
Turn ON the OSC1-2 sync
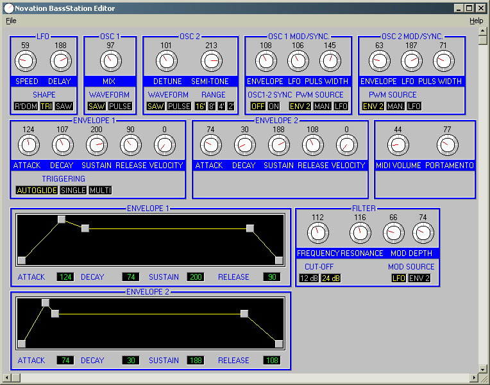(274, 106)
